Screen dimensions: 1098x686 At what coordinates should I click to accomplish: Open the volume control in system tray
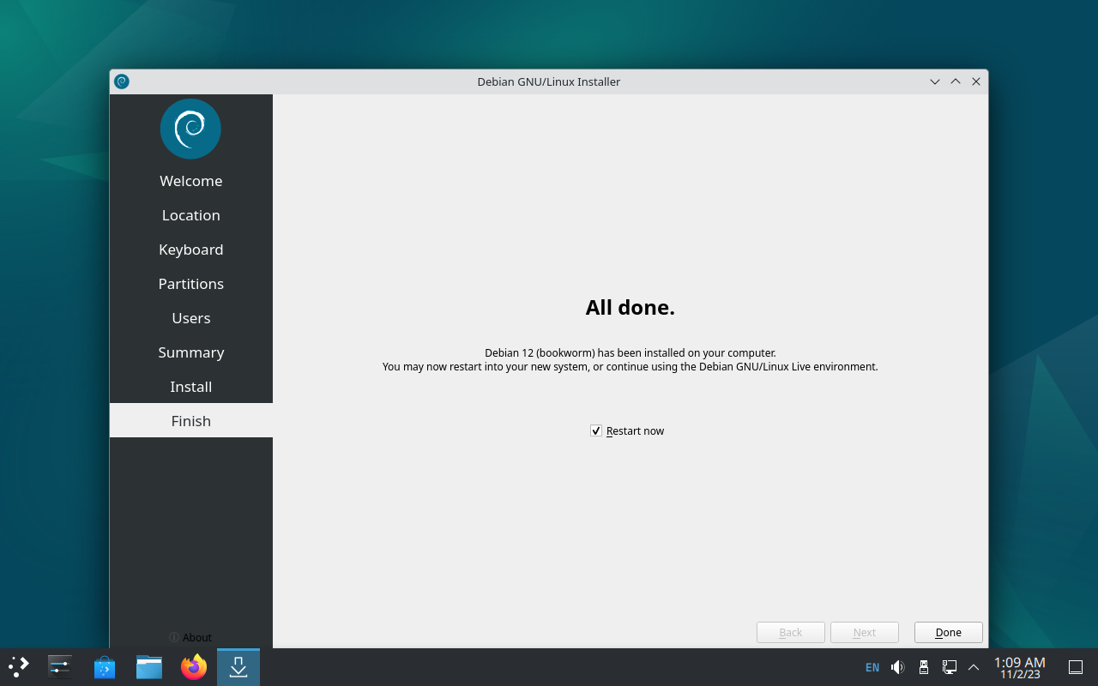click(x=898, y=667)
